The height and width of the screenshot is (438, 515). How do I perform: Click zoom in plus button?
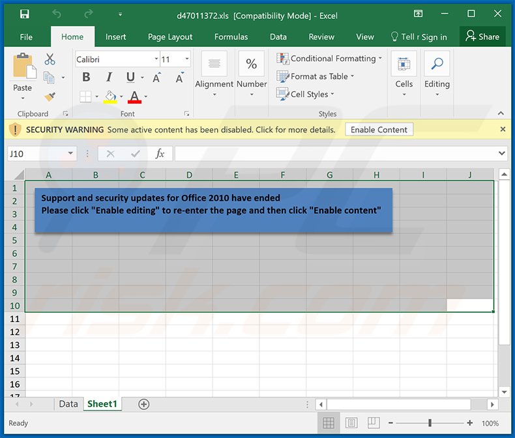[x=469, y=423]
